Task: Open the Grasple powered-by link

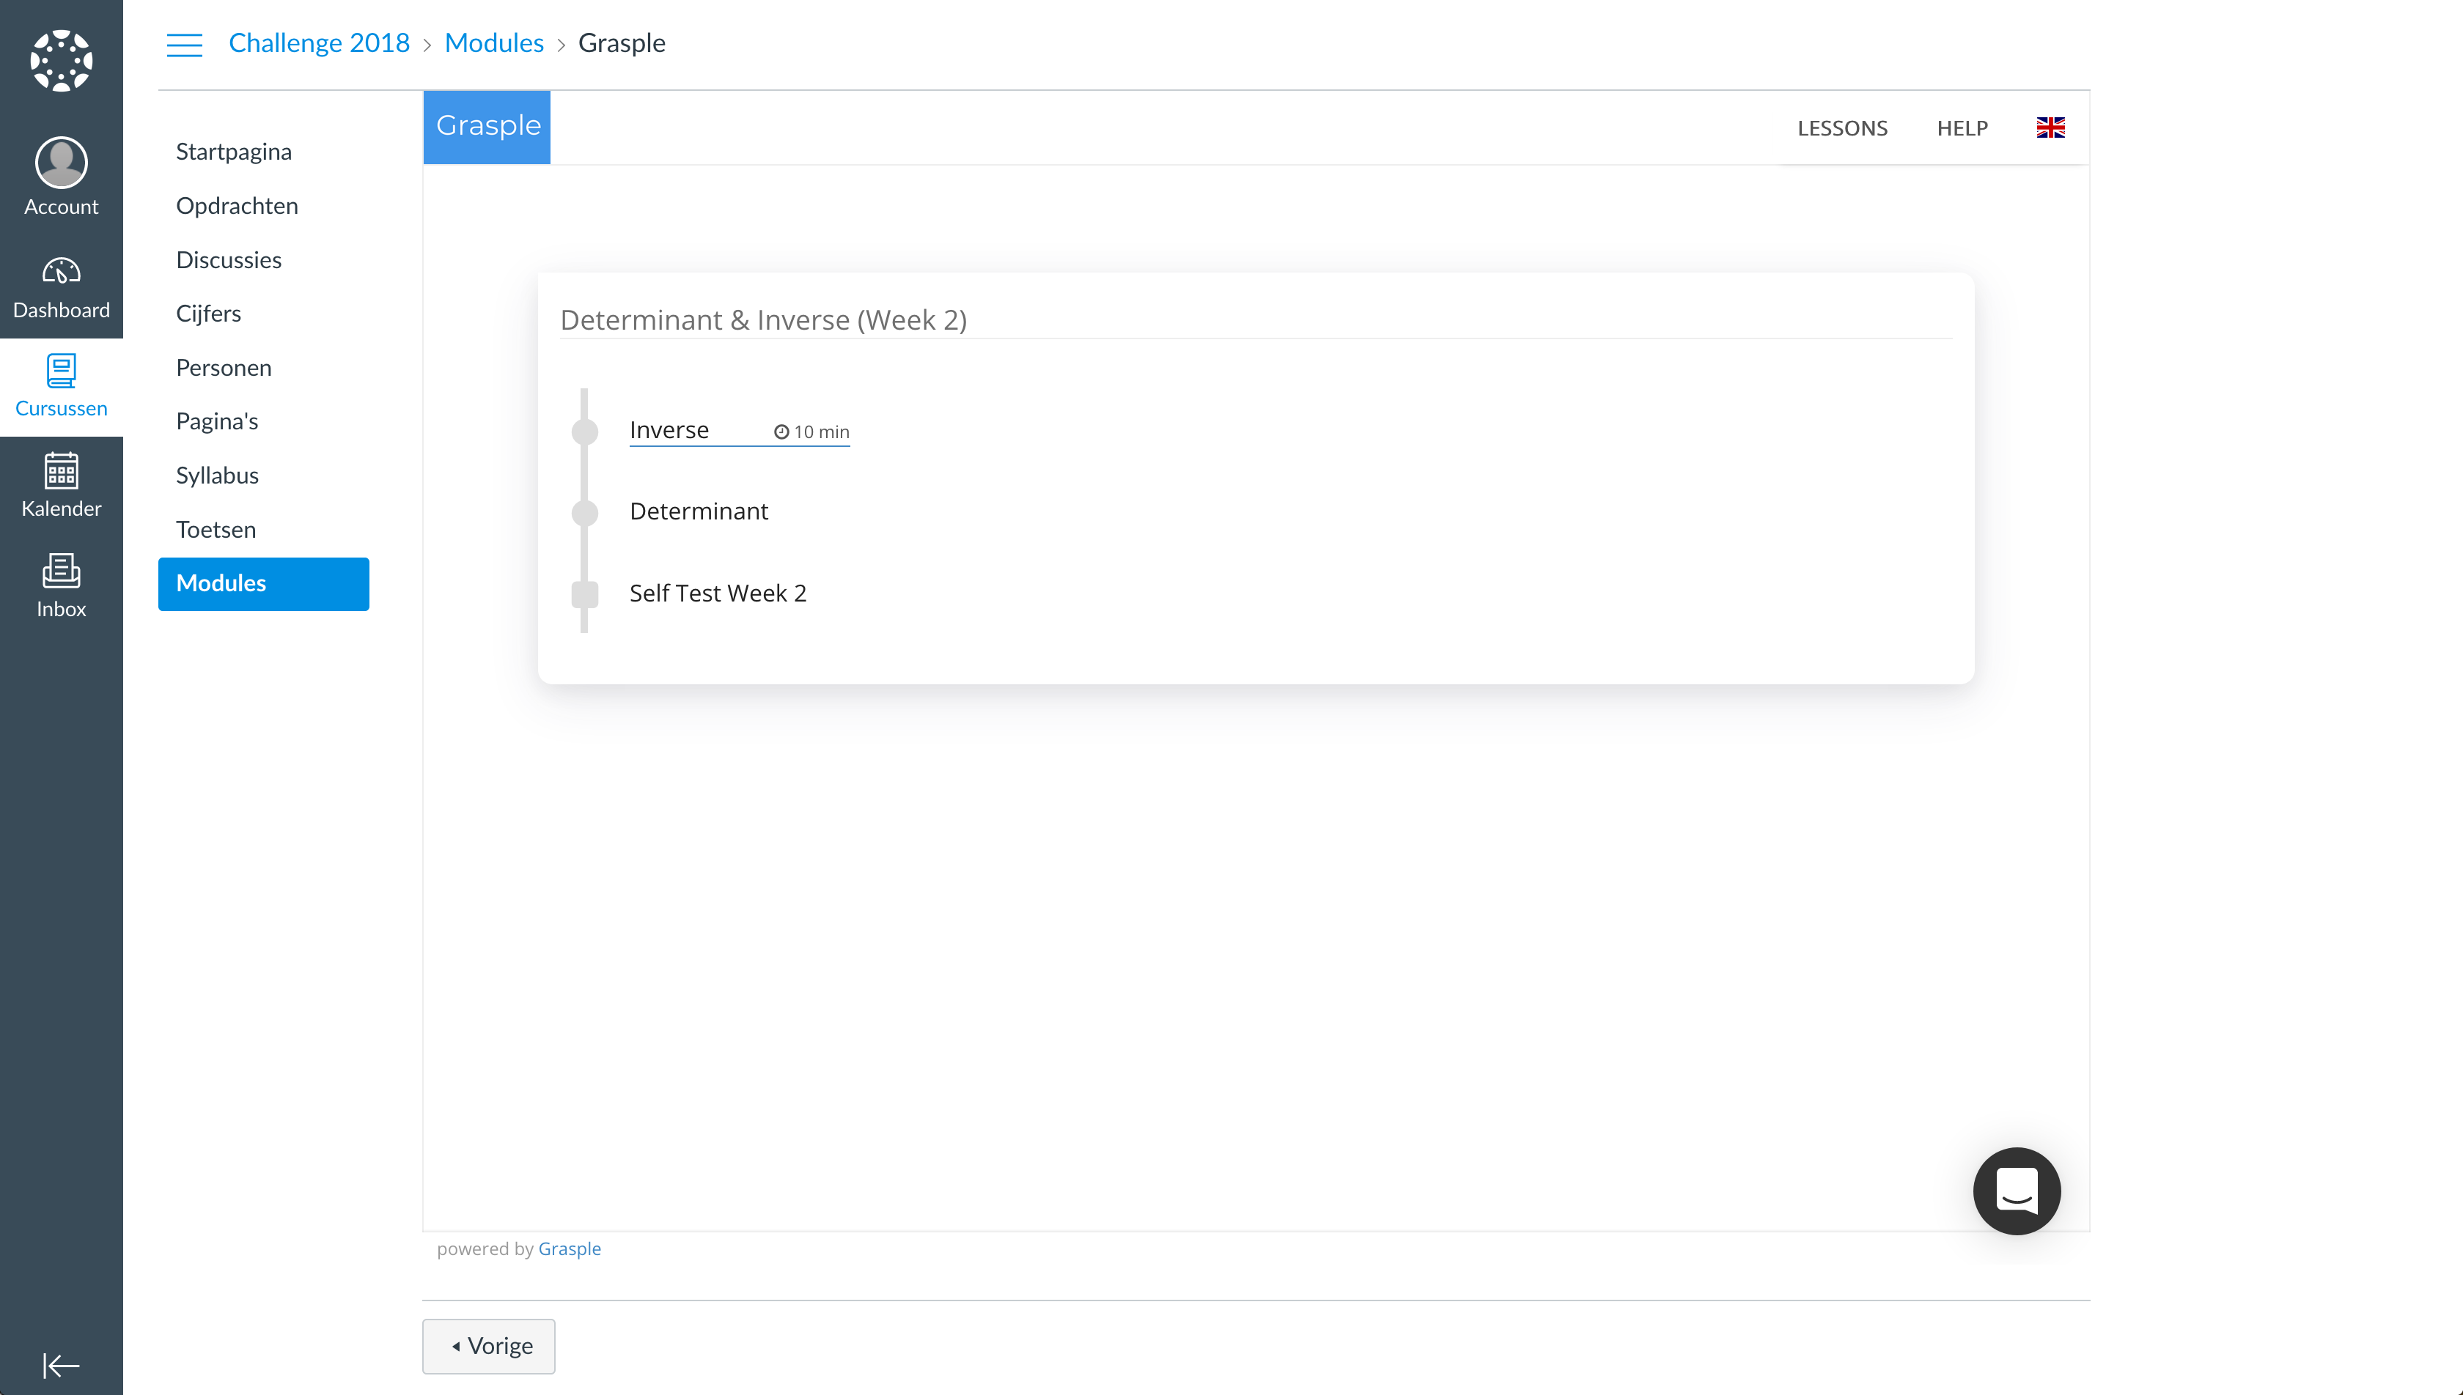Action: 570,1248
